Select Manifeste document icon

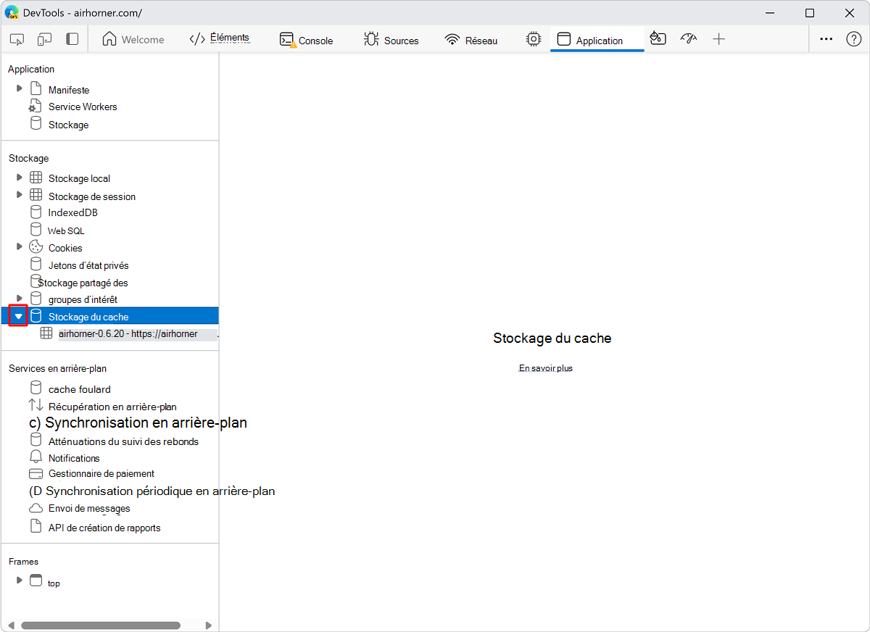pos(36,89)
